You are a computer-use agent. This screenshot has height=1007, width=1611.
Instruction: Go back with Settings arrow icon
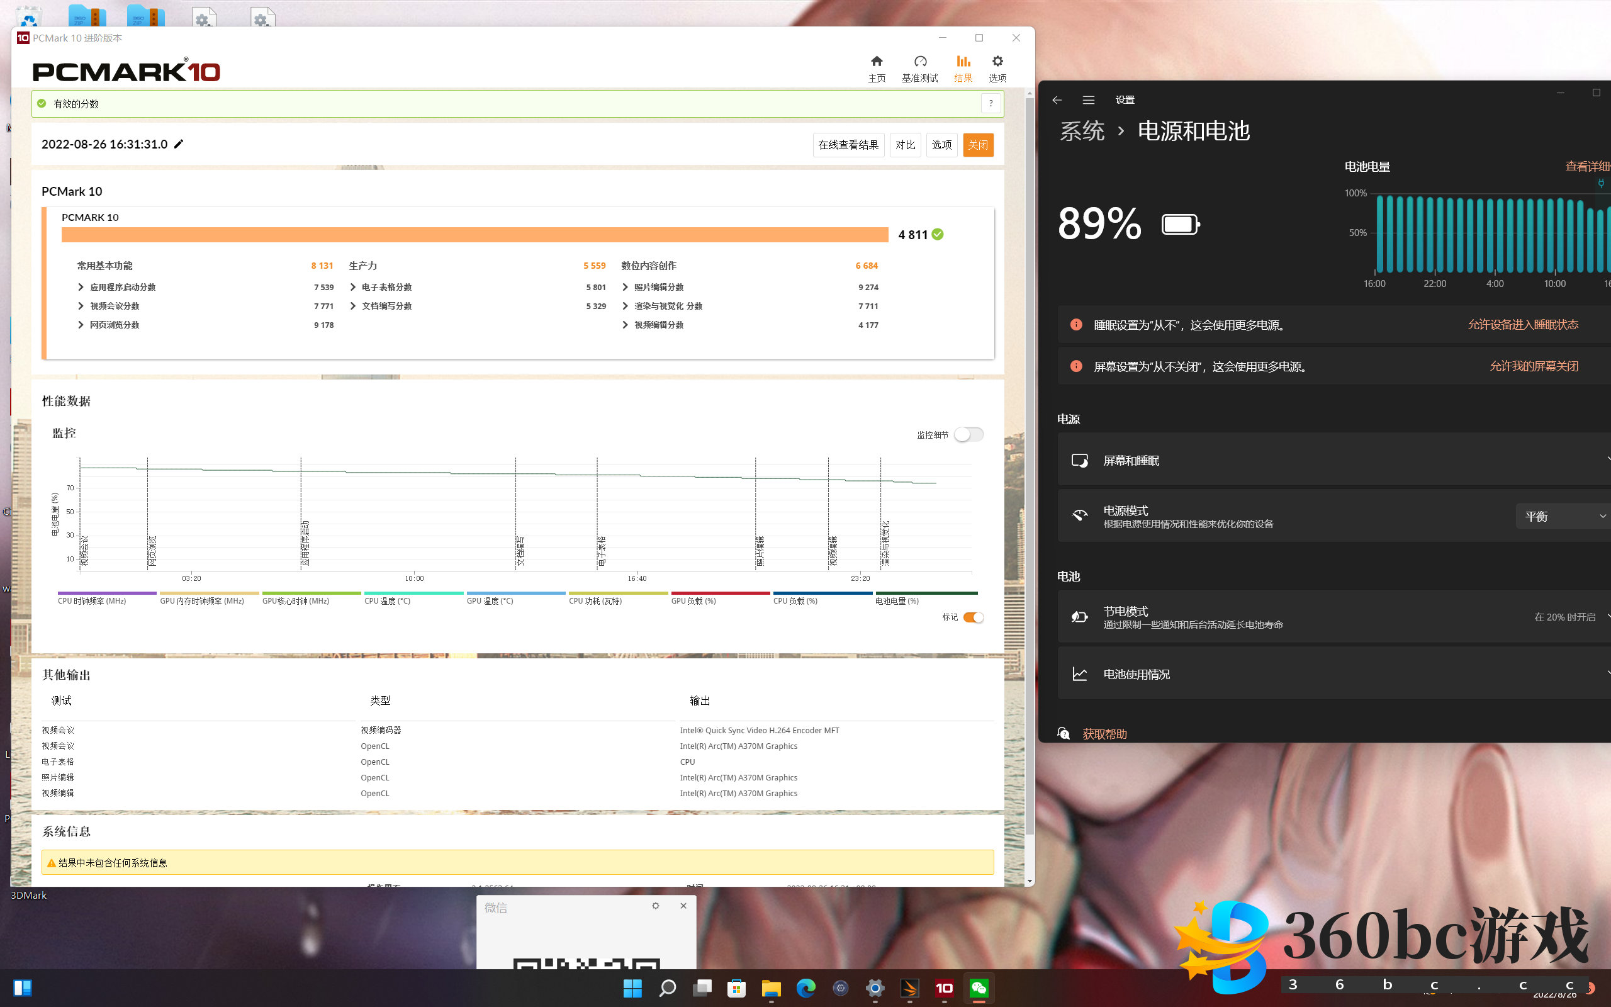coord(1057,100)
